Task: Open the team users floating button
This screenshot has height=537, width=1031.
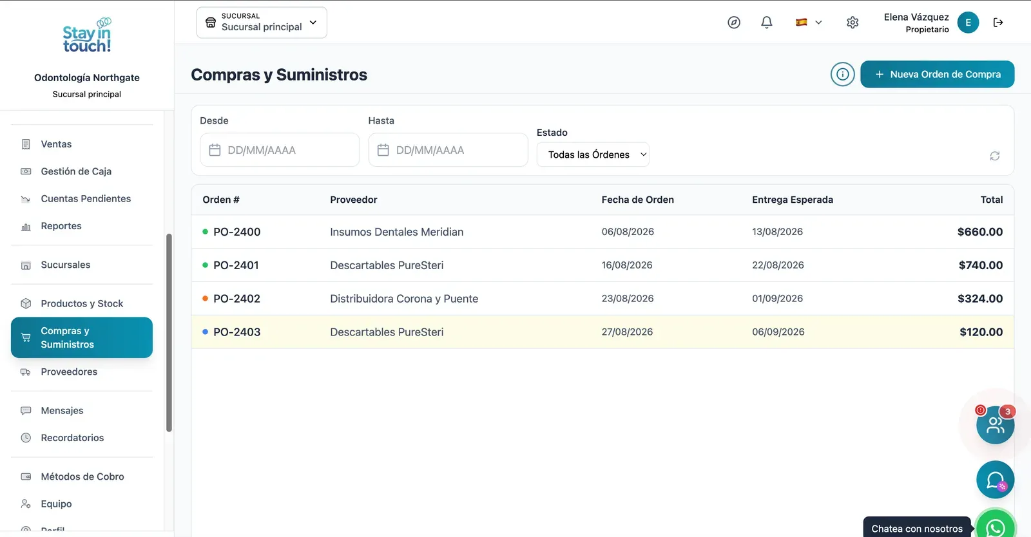Action: tap(996, 425)
